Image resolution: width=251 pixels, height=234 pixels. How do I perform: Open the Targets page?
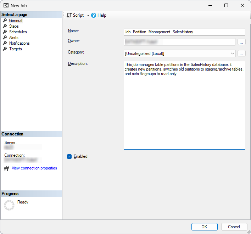point(15,49)
